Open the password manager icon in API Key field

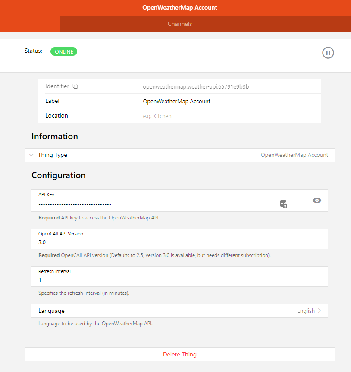click(283, 204)
